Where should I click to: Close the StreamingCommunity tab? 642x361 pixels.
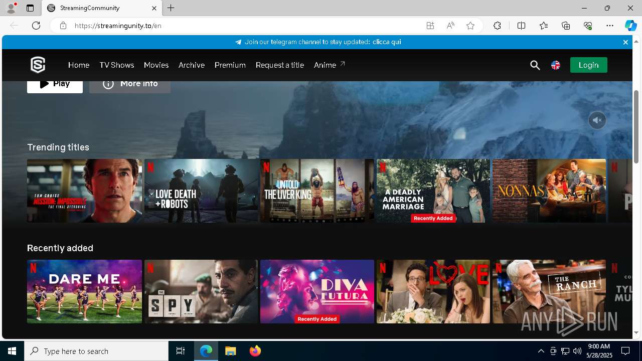coord(154,8)
